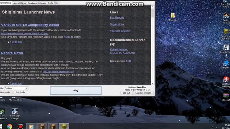
Task: Launch Counter-Strike desktop shortcut
Action: 226,49
